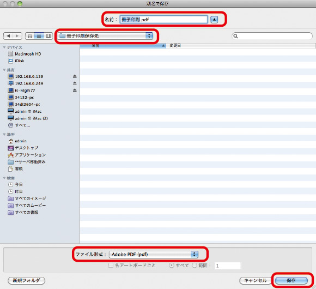Viewport: 316px width, 289px height.
Task: Eject the ts-htgl577 shared volume
Action: point(75,91)
